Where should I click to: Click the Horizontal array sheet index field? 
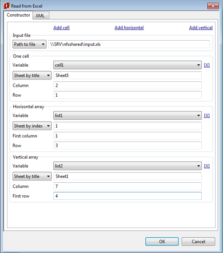click(127, 126)
